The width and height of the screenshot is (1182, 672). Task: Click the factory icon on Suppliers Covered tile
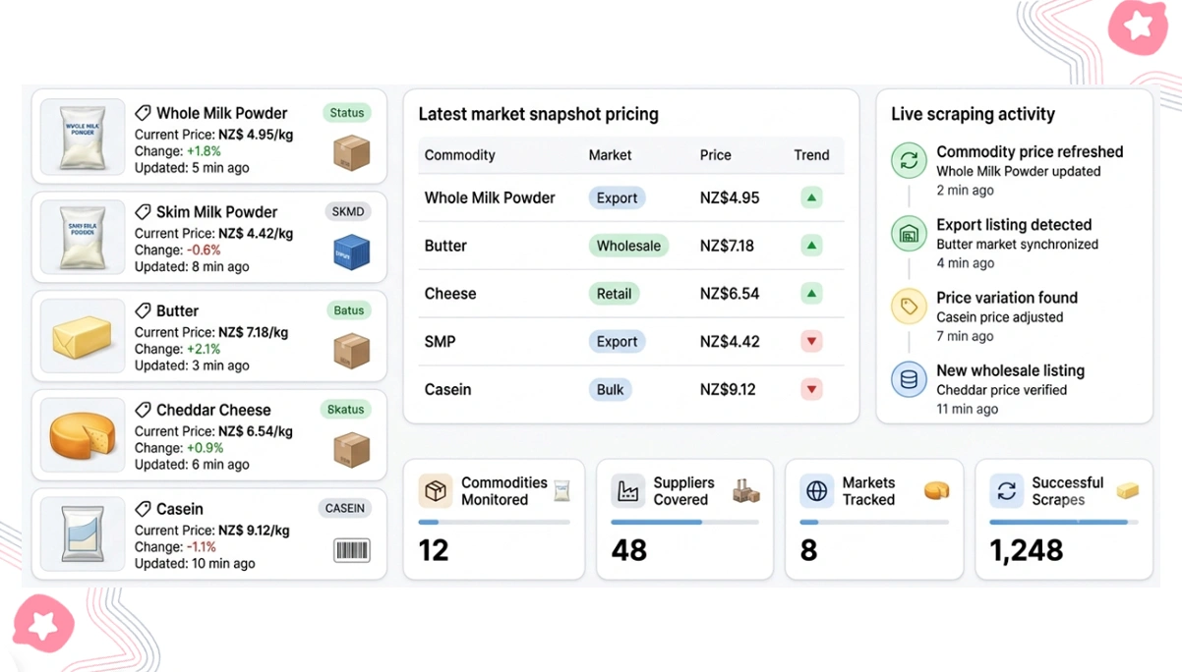pyautogui.click(x=627, y=490)
